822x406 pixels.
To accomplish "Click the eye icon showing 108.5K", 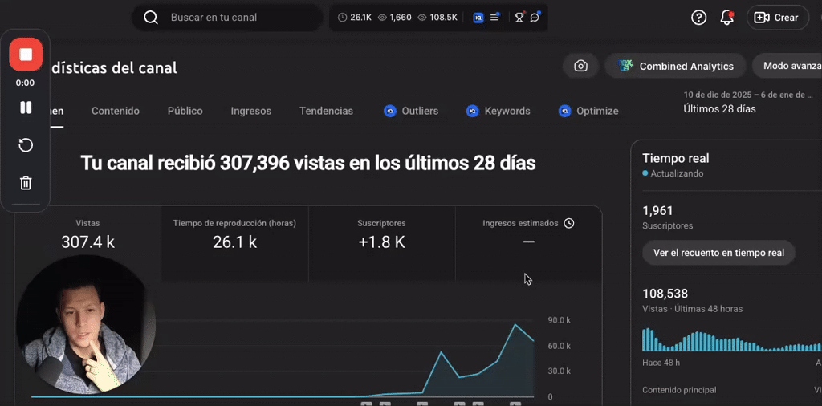I will [x=437, y=18].
